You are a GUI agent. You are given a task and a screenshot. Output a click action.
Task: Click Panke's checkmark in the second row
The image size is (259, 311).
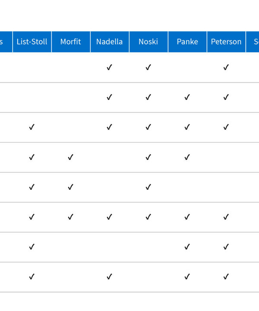(187, 97)
